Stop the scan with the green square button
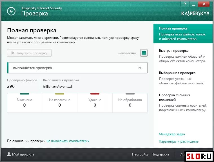Viewport: 214px width, 162px height. tap(144, 53)
